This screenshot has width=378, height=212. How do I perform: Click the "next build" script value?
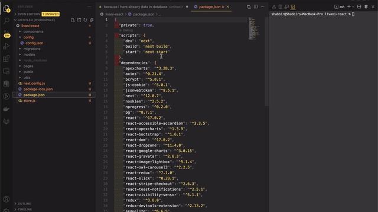pos(157,46)
